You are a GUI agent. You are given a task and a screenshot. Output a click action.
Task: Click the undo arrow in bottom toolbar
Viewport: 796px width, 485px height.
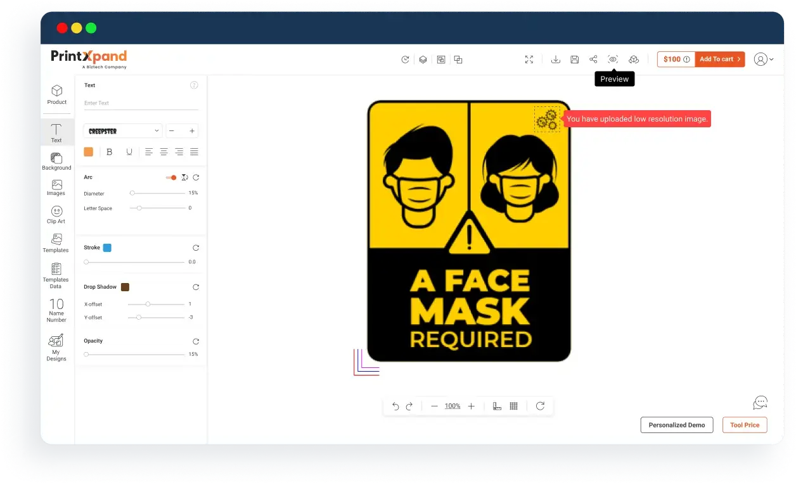coord(395,406)
